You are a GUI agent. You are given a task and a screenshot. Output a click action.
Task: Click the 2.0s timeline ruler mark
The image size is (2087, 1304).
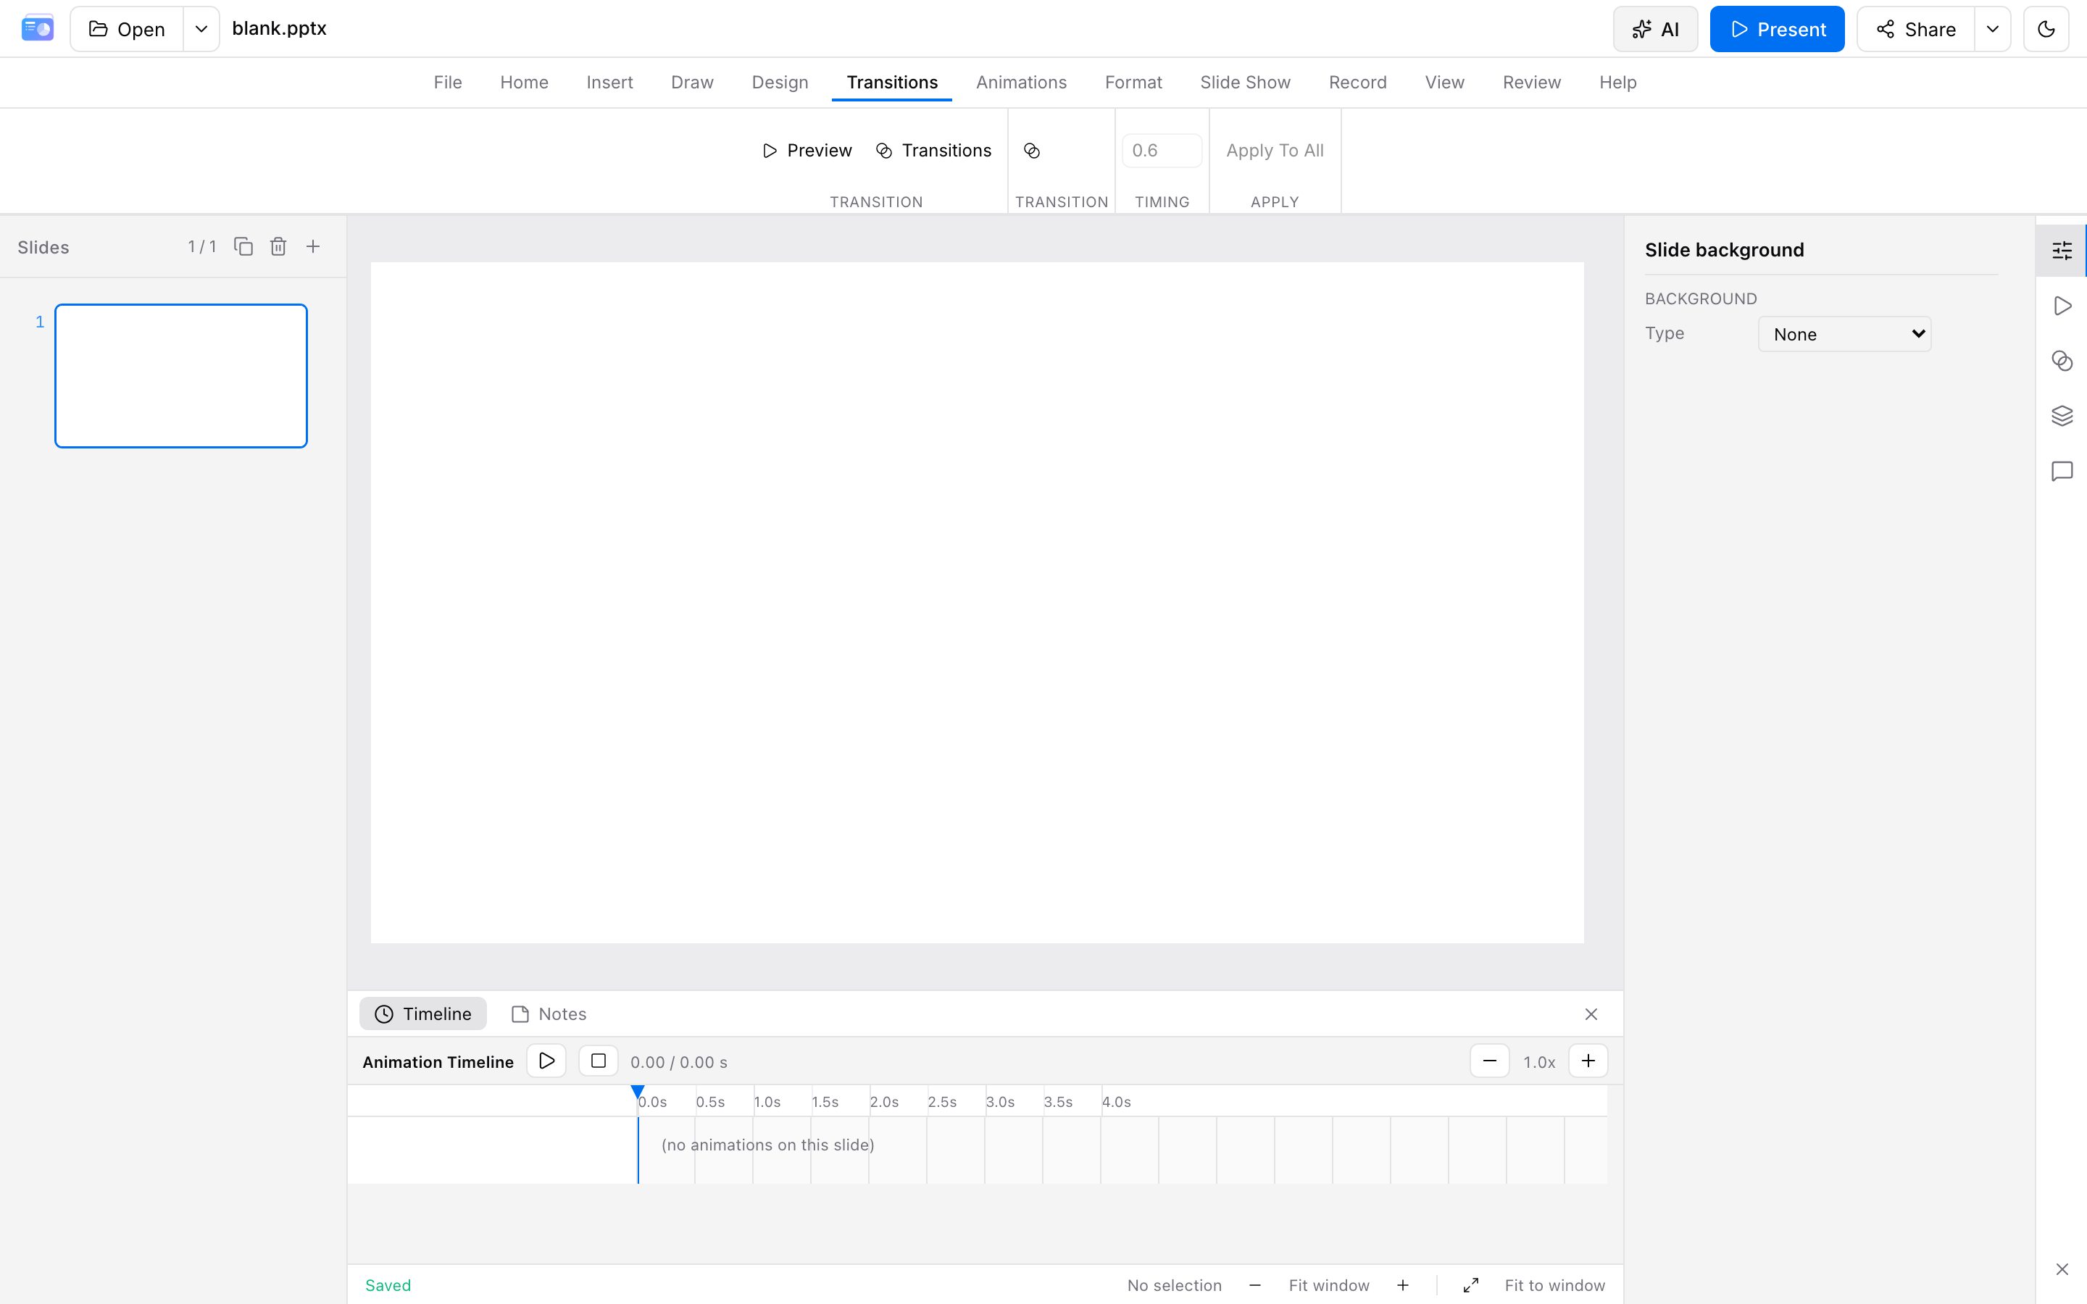[x=884, y=1101]
